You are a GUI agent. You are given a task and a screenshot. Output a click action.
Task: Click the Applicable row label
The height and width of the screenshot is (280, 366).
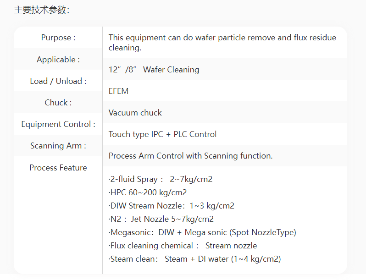[x=58, y=60]
